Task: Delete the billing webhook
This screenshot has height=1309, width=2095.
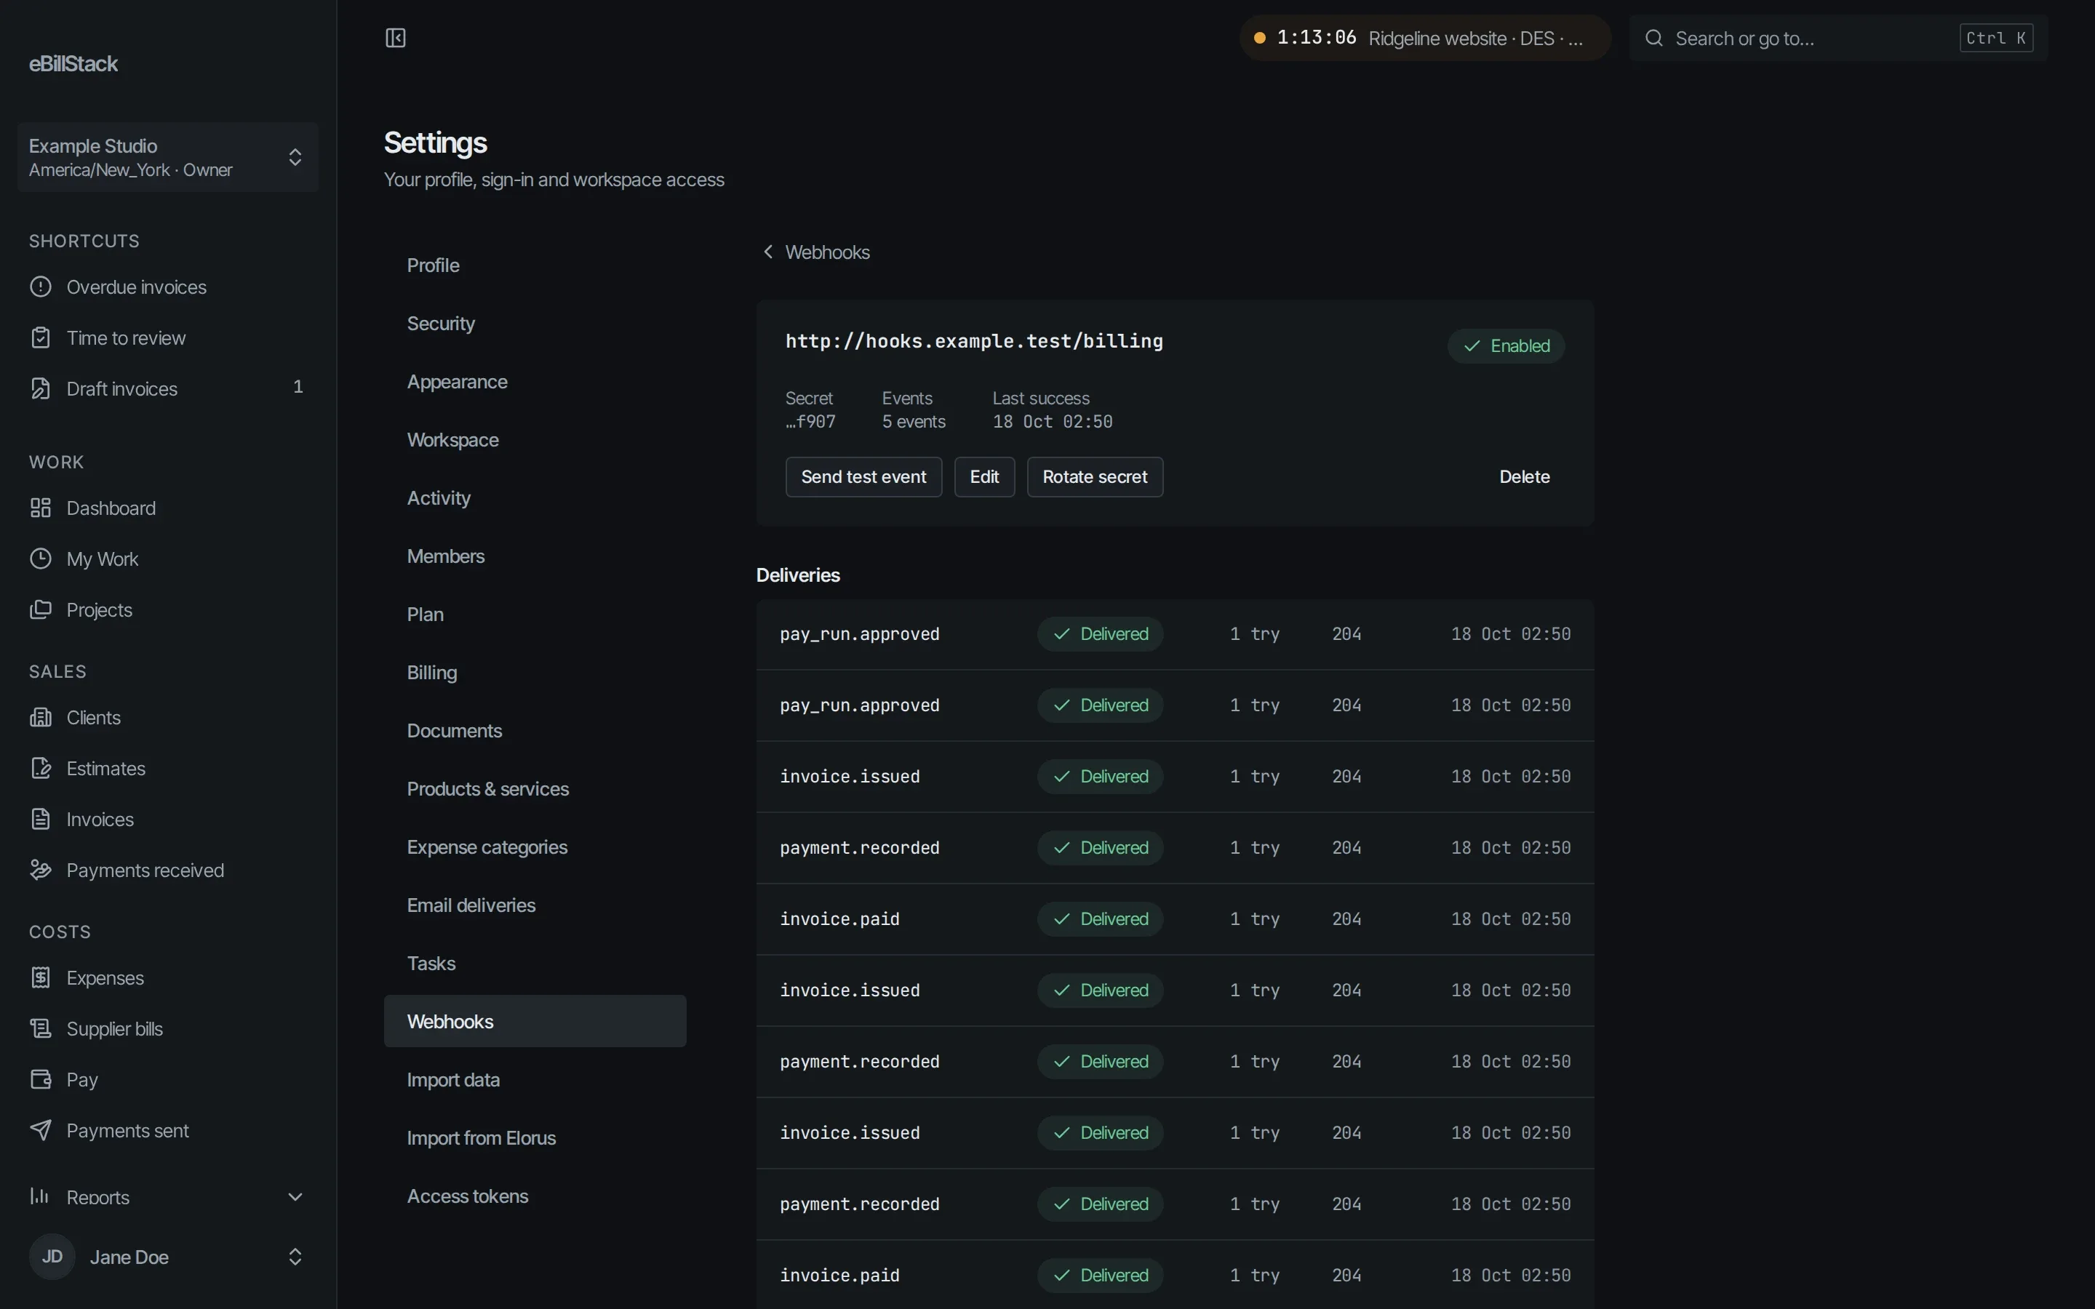Action: [1524, 477]
